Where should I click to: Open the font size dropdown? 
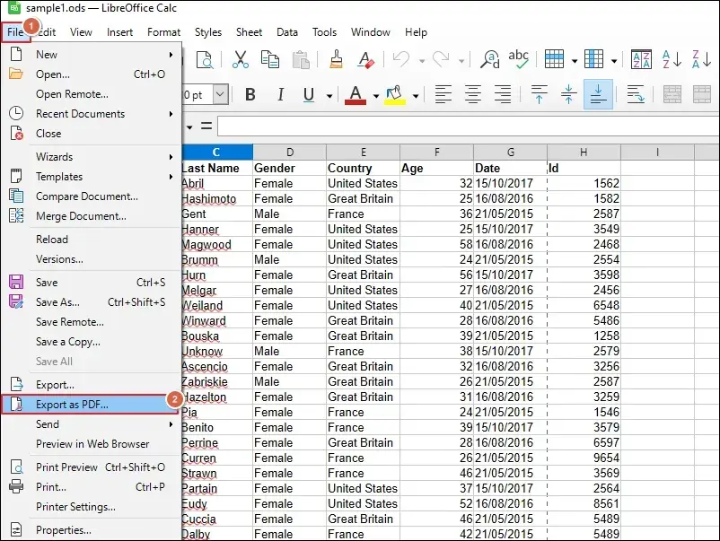220,94
